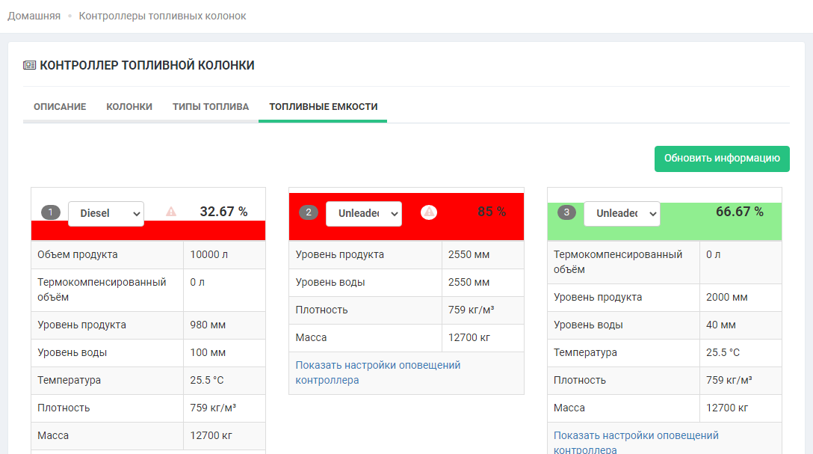Go to Домашняя in the breadcrumb

[34, 16]
